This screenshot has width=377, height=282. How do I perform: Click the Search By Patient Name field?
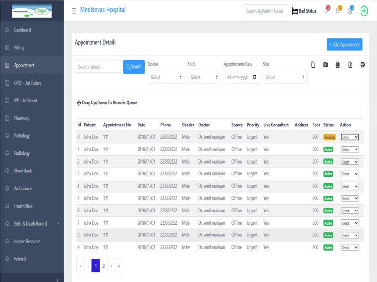[266, 11]
